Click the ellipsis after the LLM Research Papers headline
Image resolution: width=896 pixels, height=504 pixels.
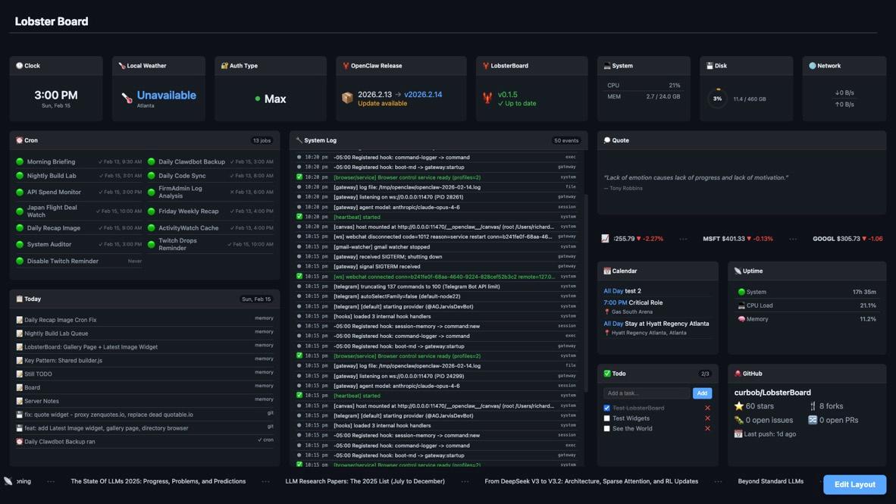coord(465,481)
